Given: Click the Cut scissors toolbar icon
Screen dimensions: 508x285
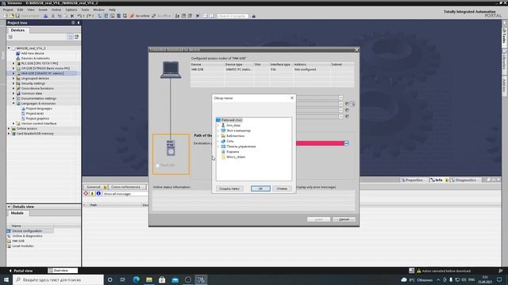Looking at the screenshot, I should click(53, 16).
